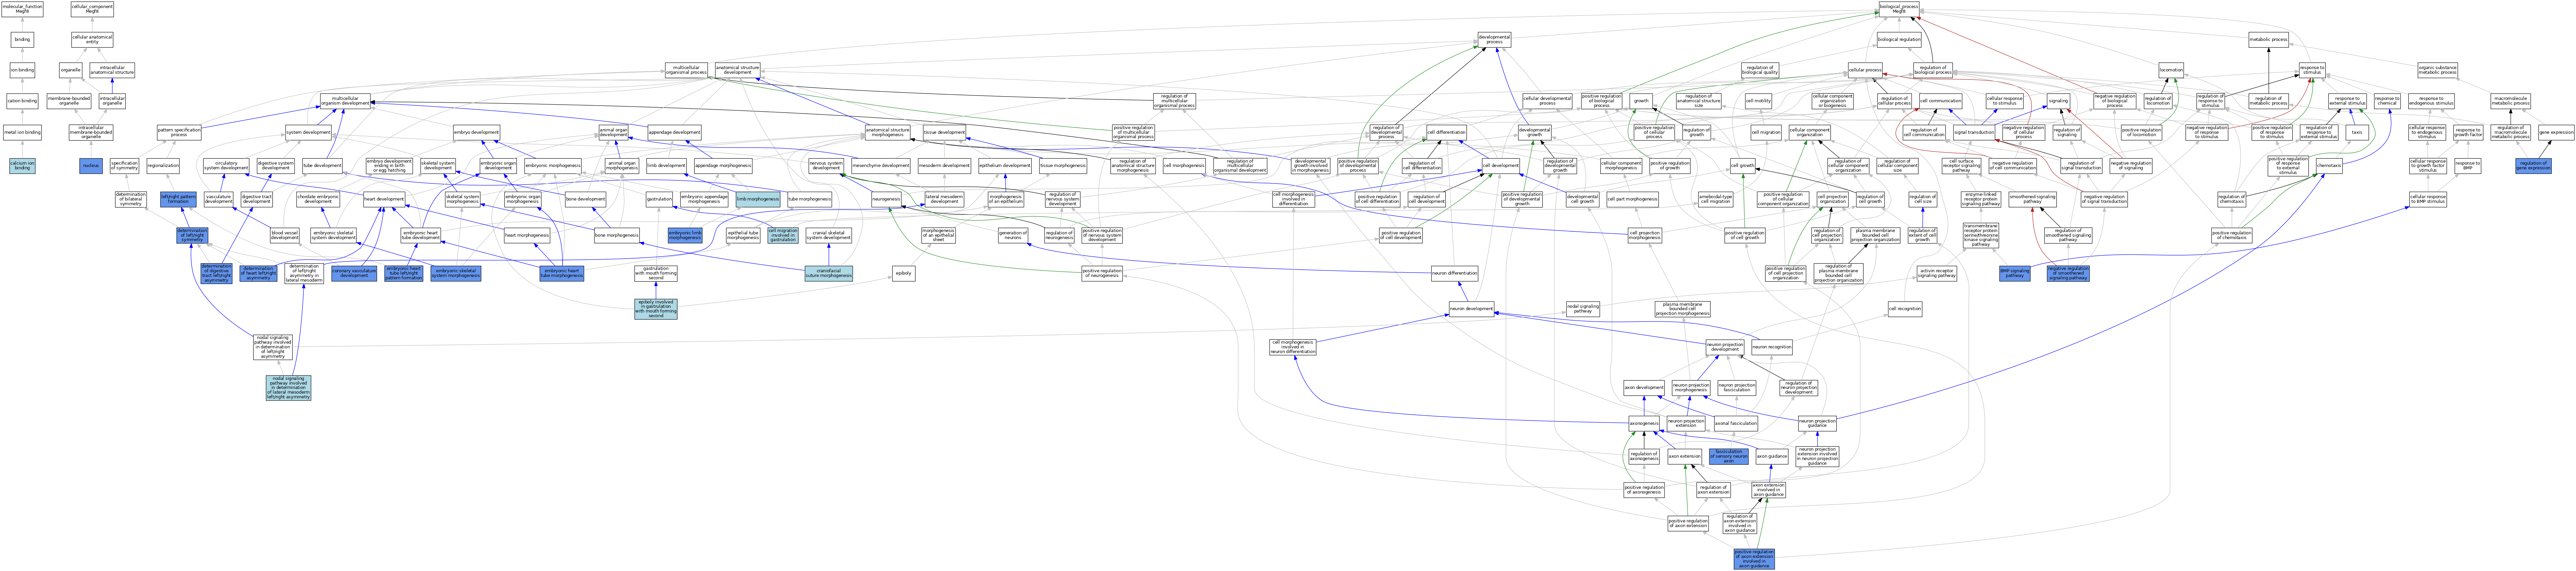
Task: Select the 'axonogenesis' node
Action: coord(1644,424)
